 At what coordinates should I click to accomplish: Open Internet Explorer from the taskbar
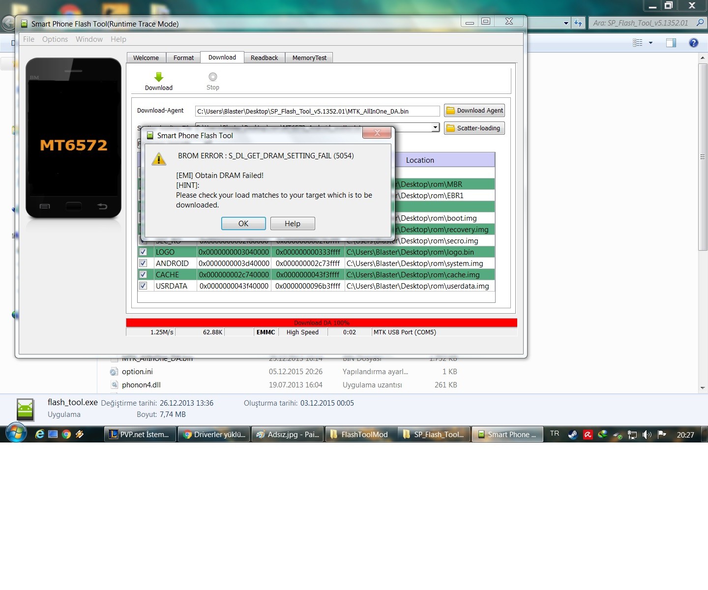click(40, 434)
